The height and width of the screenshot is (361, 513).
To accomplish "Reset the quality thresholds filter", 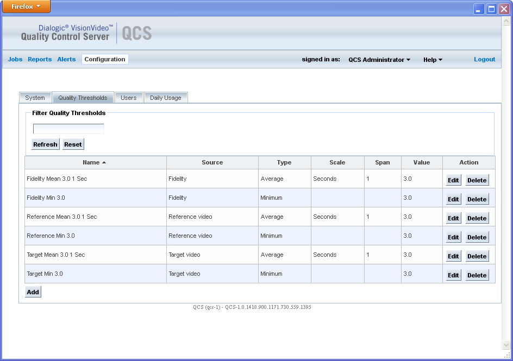I will (x=73, y=144).
